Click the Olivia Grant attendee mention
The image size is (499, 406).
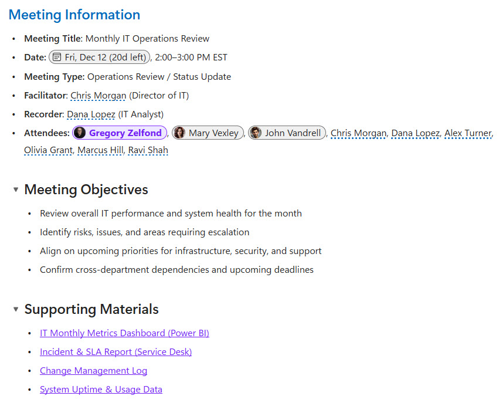pos(48,150)
